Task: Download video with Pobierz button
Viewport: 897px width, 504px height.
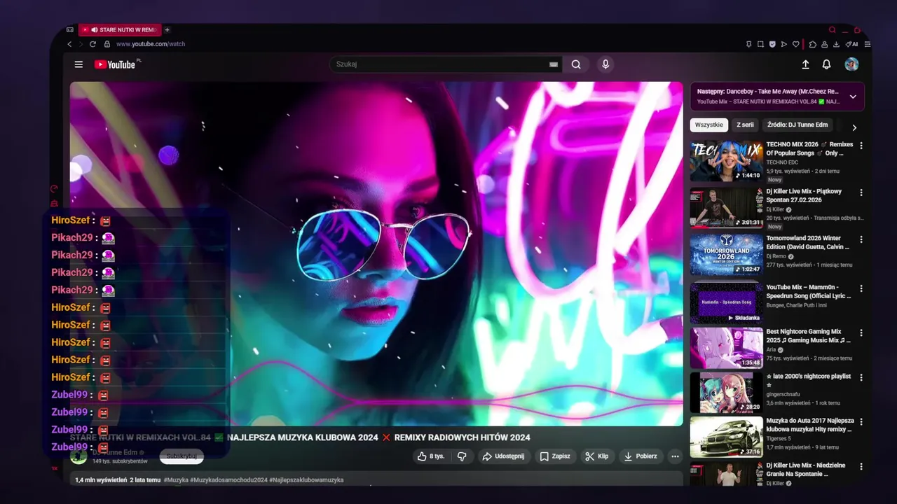Action: pyautogui.click(x=641, y=456)
